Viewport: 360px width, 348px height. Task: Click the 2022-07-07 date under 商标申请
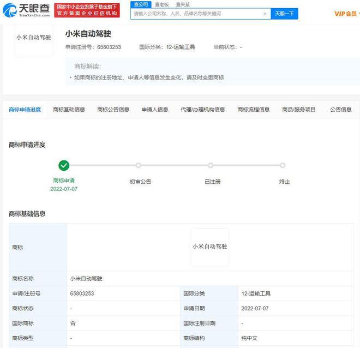[x=64, y=189]
